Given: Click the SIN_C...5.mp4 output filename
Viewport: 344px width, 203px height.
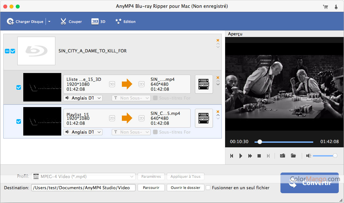Looking at the screenshot, I should point(165,113).
